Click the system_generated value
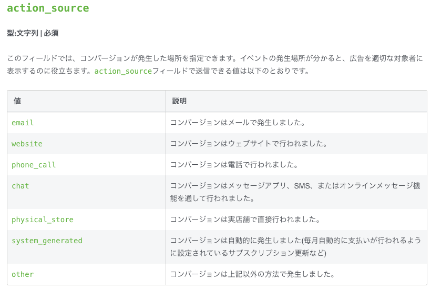 pyautogui.click(x=47, y=241)
